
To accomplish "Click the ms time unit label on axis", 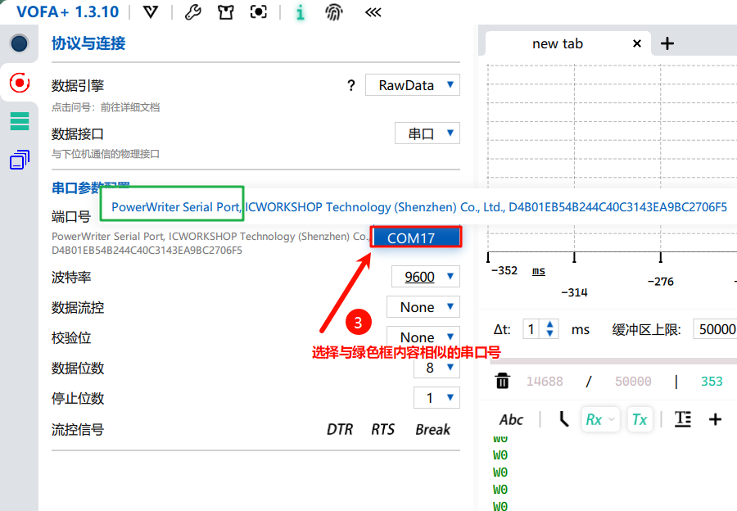I will pos(539,271).
